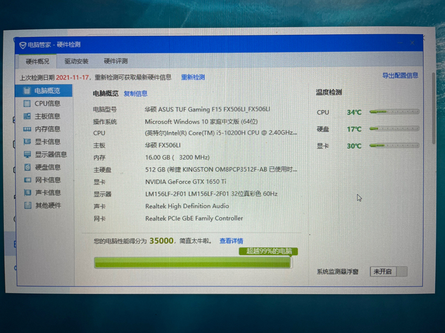Click 温度检测 section heading
445x333 pixels.
click(329, 92)
